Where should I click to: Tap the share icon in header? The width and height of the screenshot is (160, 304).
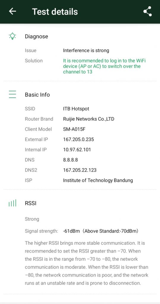148,12
